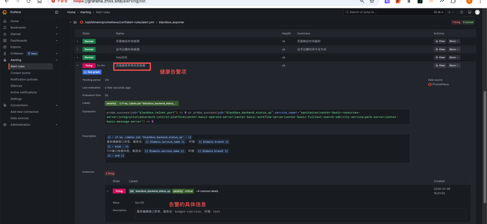Go to Notification policies in sidebar
487x224 pixels.
(24, 79)
